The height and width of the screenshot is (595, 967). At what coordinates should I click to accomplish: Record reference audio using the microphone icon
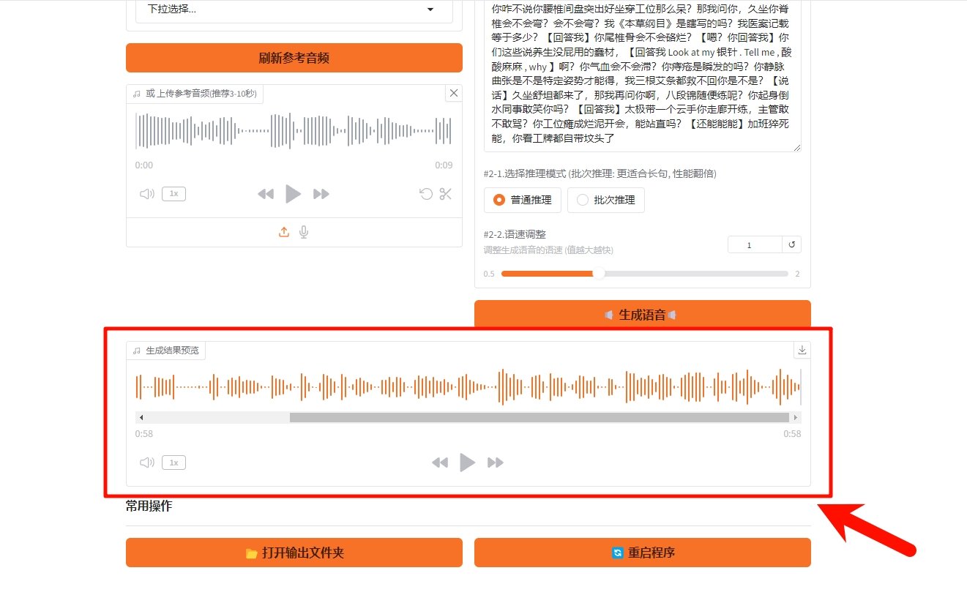(304, 232)
